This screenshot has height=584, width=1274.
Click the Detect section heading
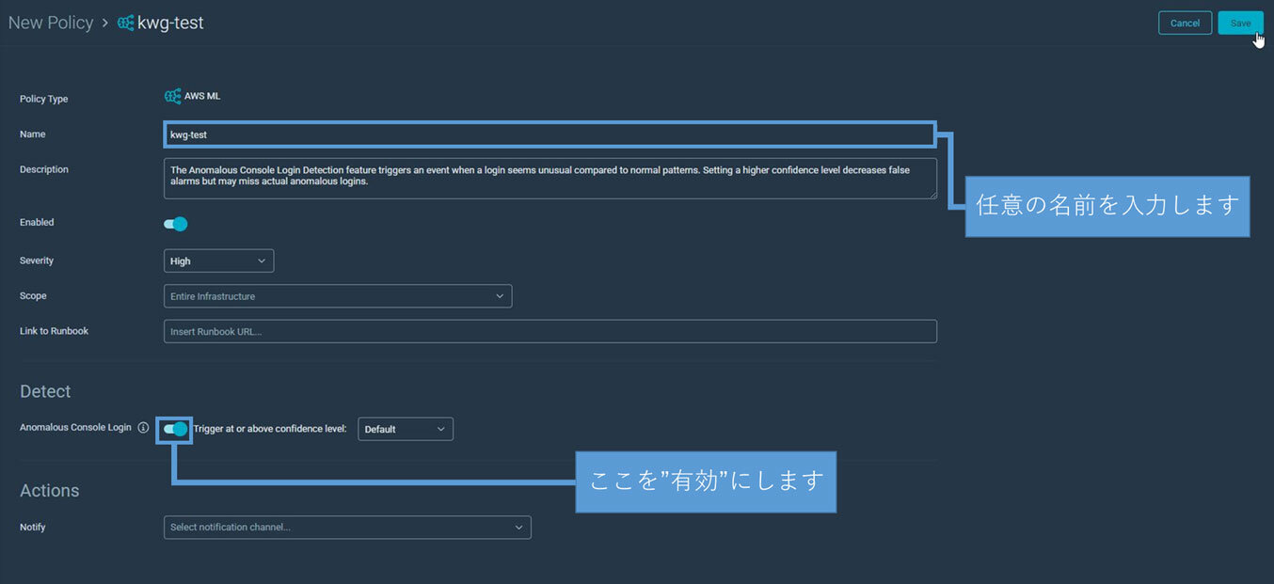45,391
